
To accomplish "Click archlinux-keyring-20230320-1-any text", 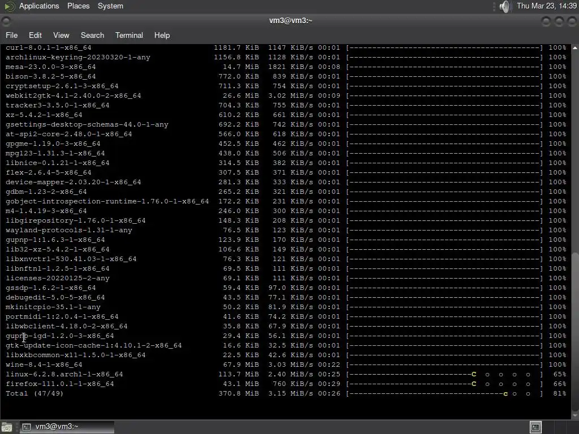I will point(78,57).
